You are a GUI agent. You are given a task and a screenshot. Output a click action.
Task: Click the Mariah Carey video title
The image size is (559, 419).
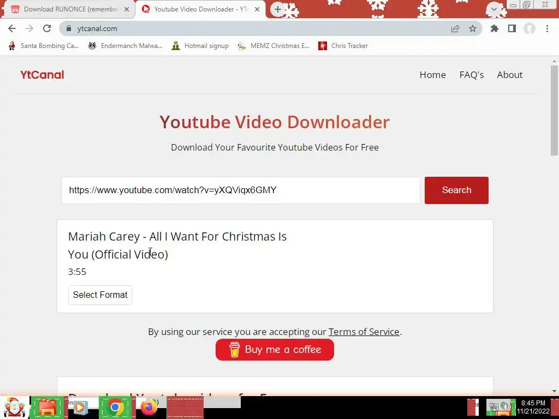pyautogui.click(x=177, y=245)
